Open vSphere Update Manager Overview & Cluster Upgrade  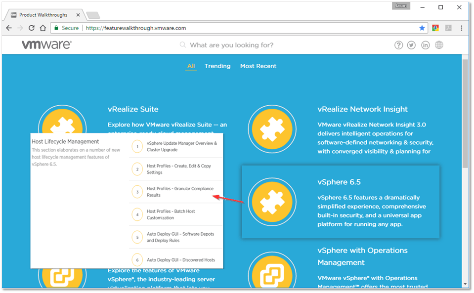tap(182, 146)
